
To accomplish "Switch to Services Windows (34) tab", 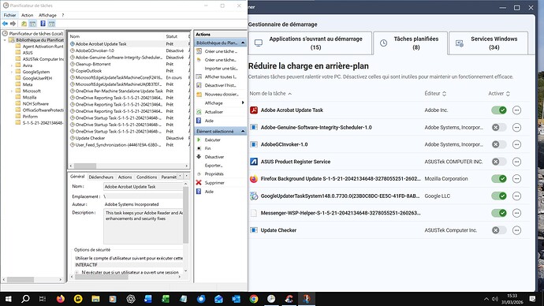I will tap(489, 43).
